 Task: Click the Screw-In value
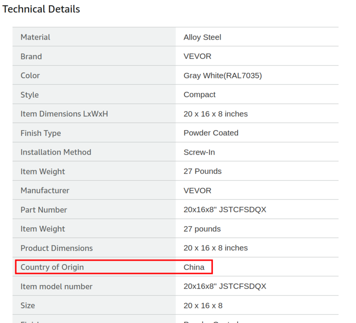[x=199, y=152]
